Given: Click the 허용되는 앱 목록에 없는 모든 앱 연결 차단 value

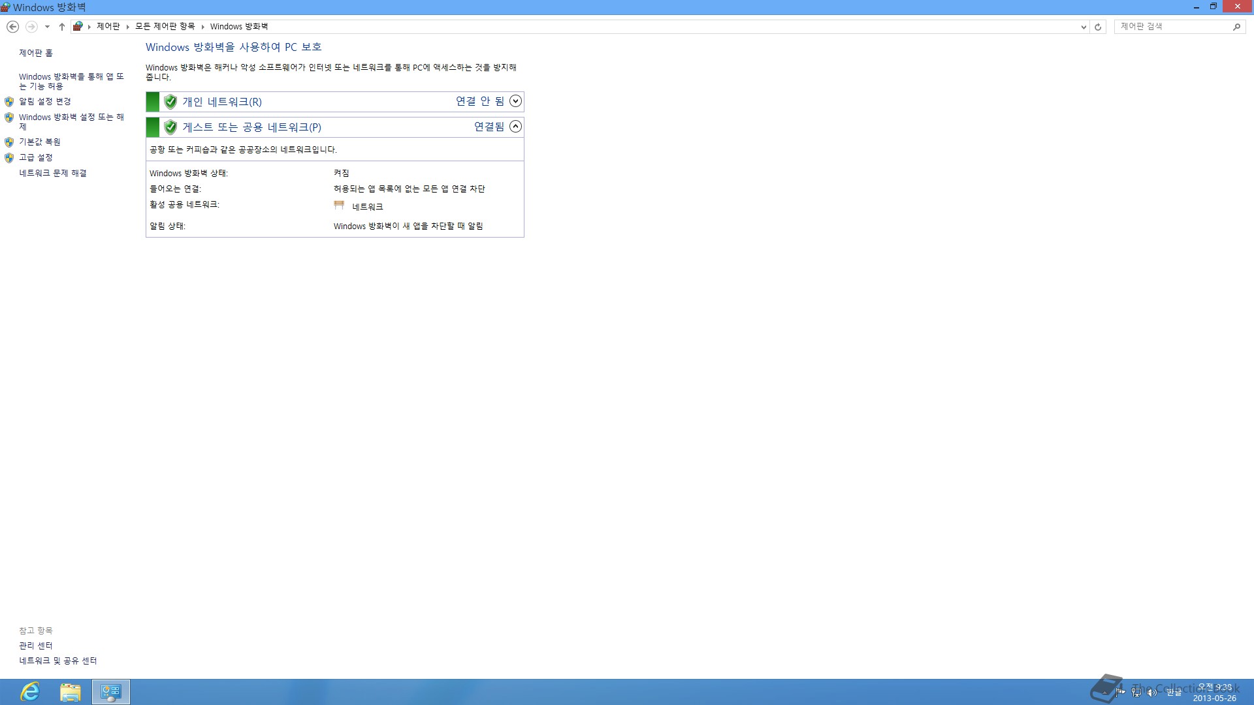Looking at the screenshot, I should point(410,189).
